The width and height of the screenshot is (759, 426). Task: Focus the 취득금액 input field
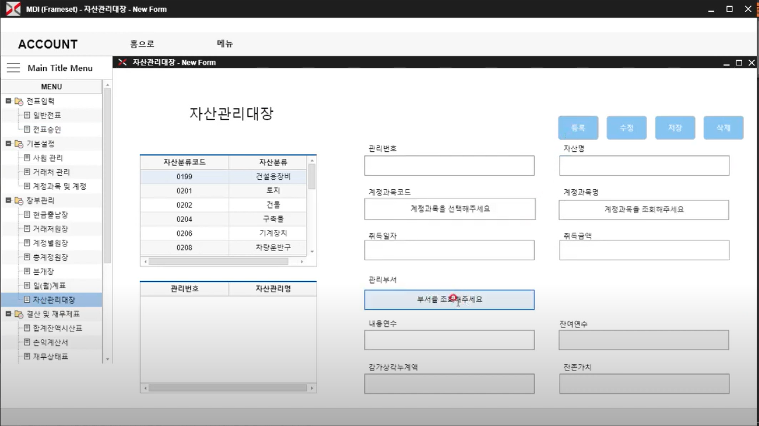pyautogui.click(x=644, y=250)
